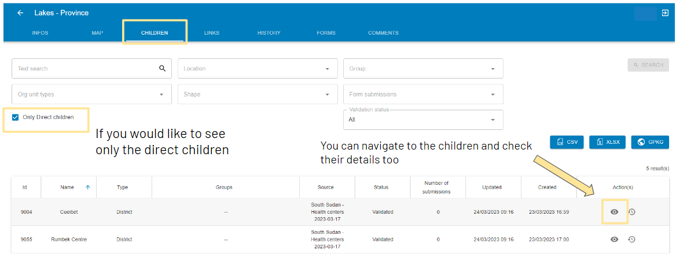Click the magnifier icon in Text search
Viewport: 676px width, 257px height.
tap(163, 69)
